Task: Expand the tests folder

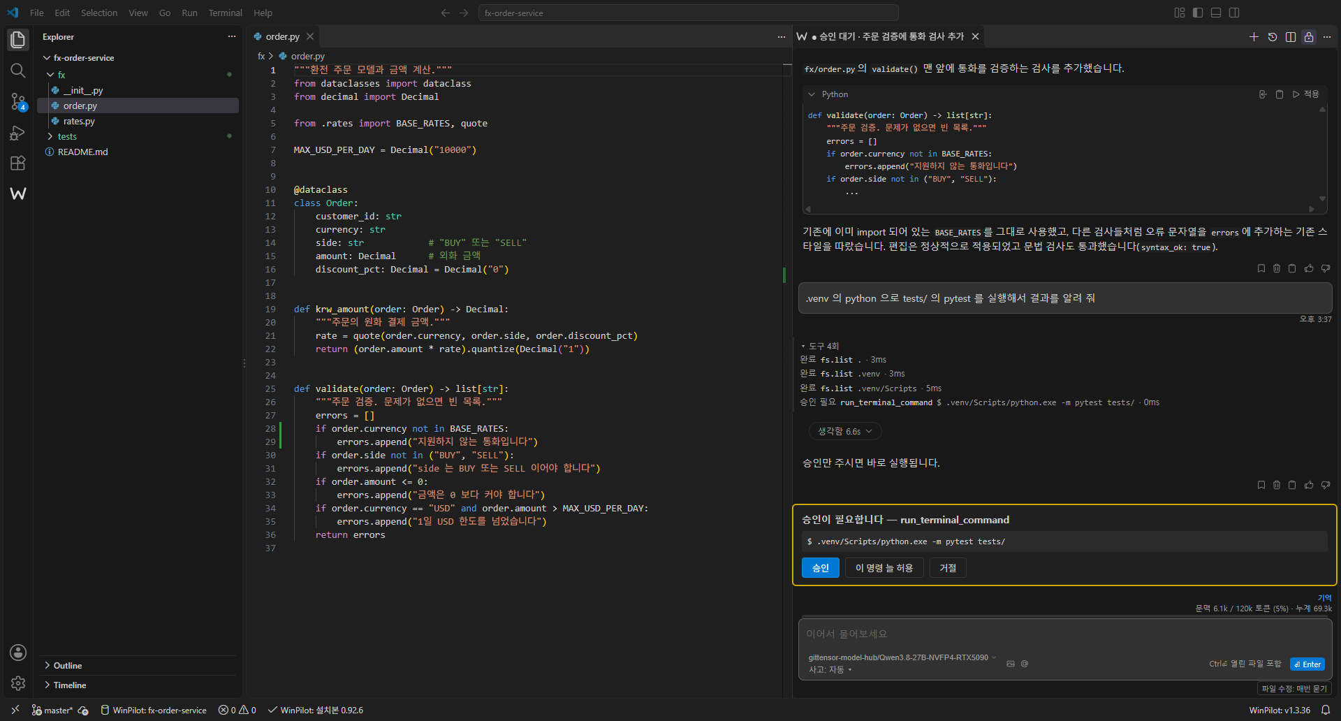Action: [x=50, y=136]
